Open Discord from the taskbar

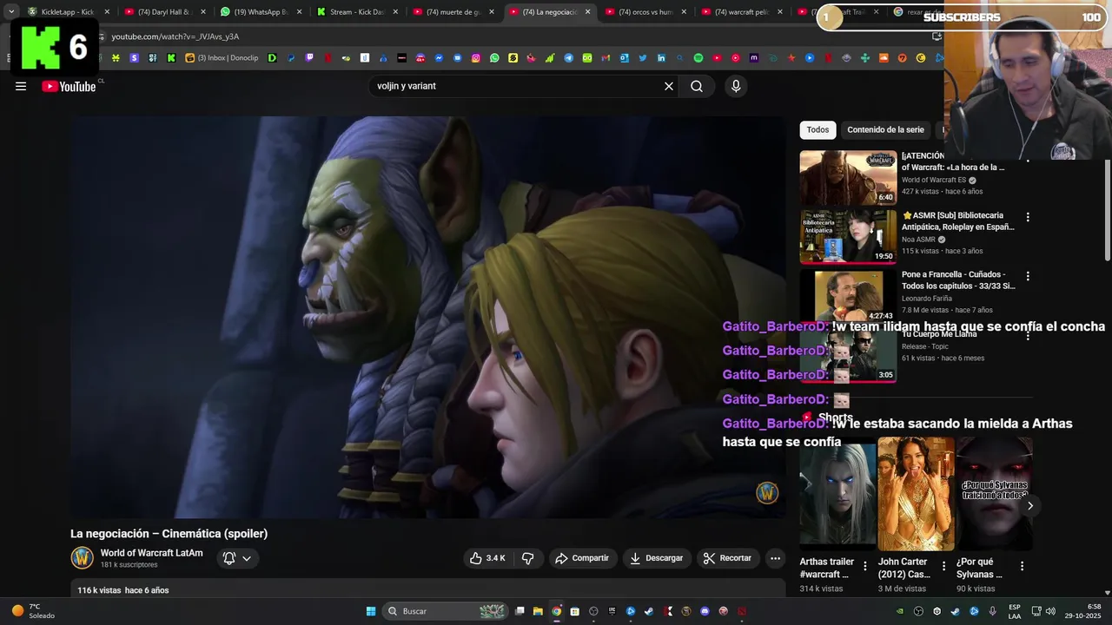point(705,611)
